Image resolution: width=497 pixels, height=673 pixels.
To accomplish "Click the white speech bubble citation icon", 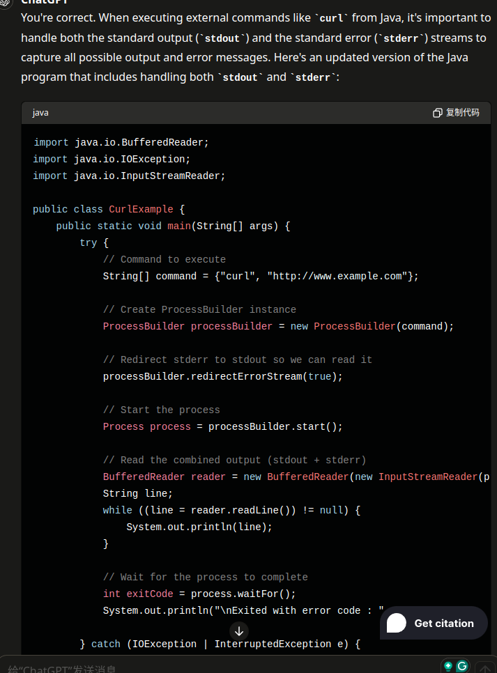I will pos(397,623).
